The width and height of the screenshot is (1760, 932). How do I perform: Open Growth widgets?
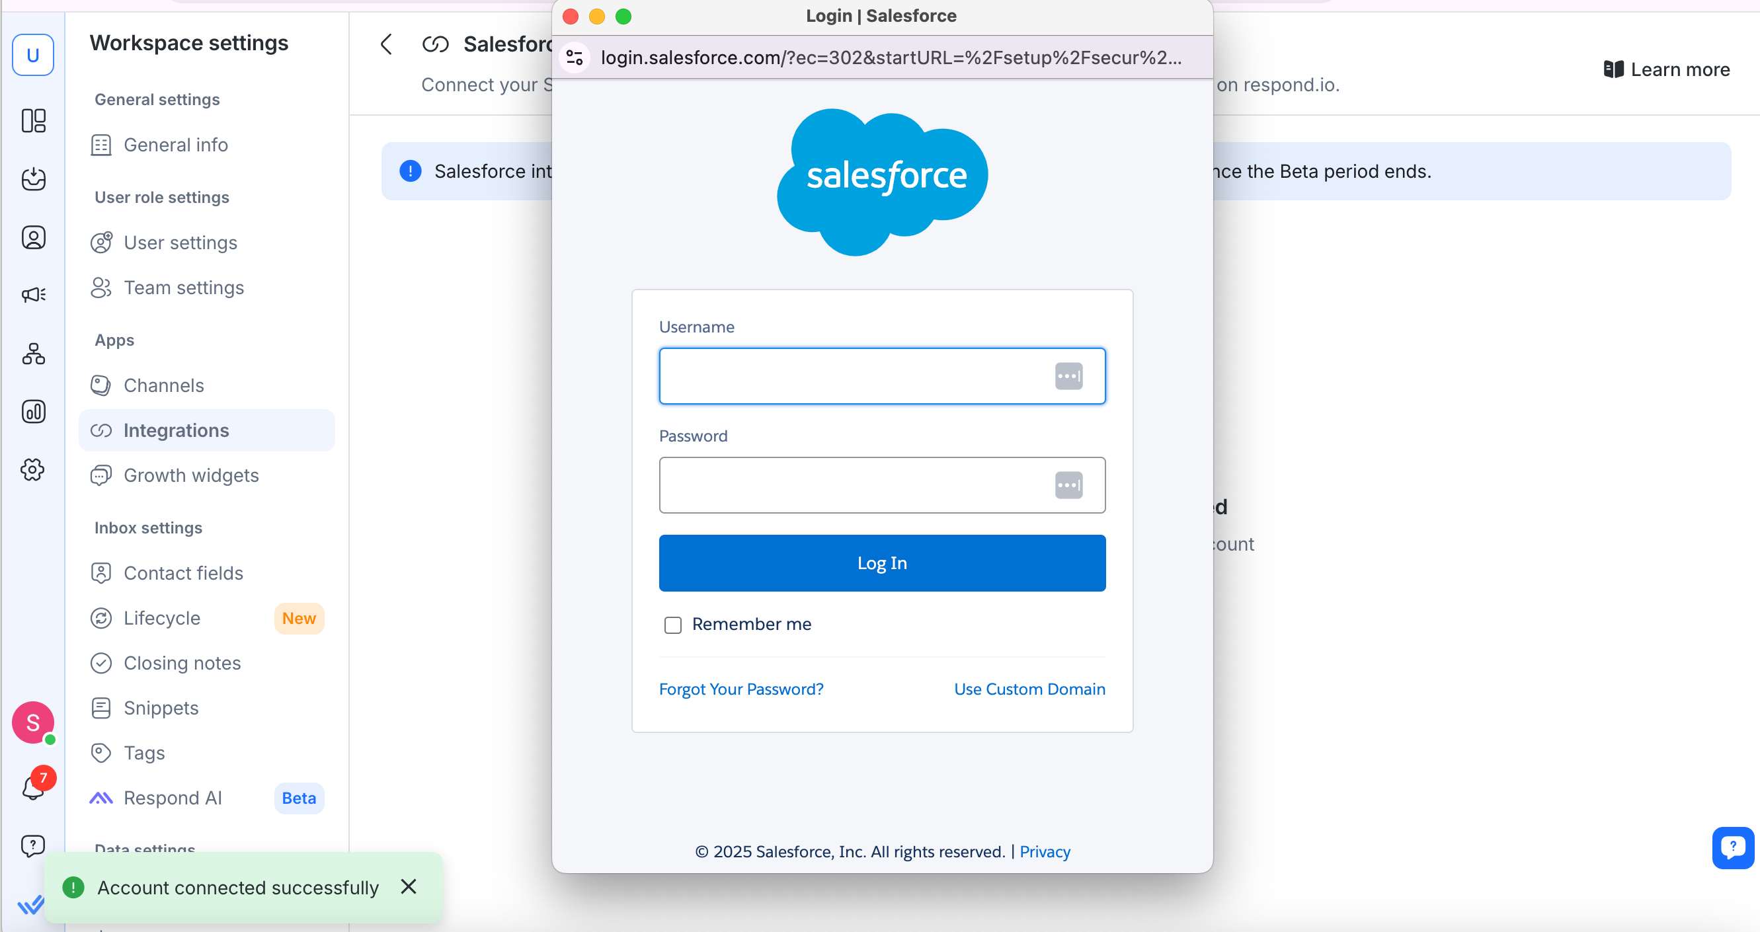[206, 475]
